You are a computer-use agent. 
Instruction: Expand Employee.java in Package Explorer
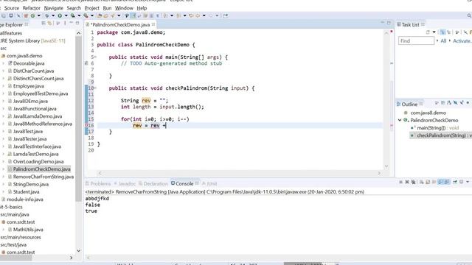(x=3, y=86)
